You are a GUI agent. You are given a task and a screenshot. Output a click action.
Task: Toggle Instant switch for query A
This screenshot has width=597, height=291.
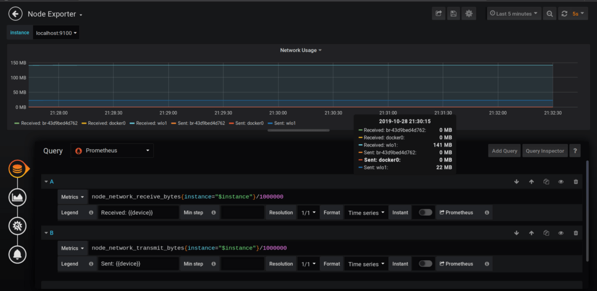425,212
